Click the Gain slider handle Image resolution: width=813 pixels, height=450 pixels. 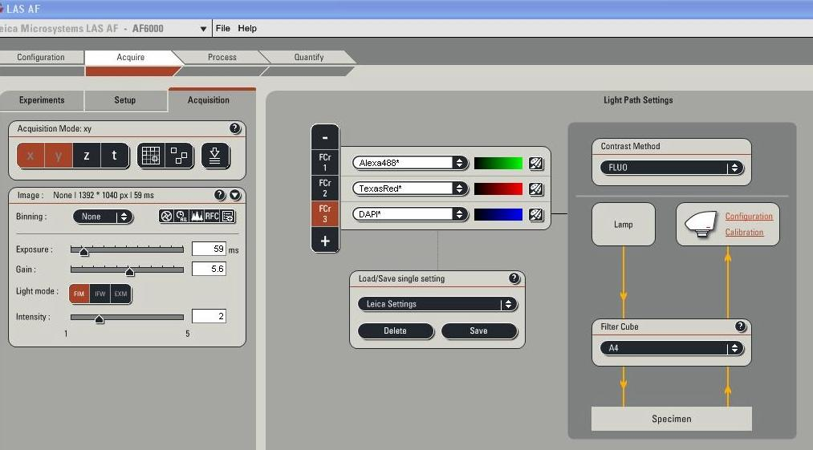[130, 271]
